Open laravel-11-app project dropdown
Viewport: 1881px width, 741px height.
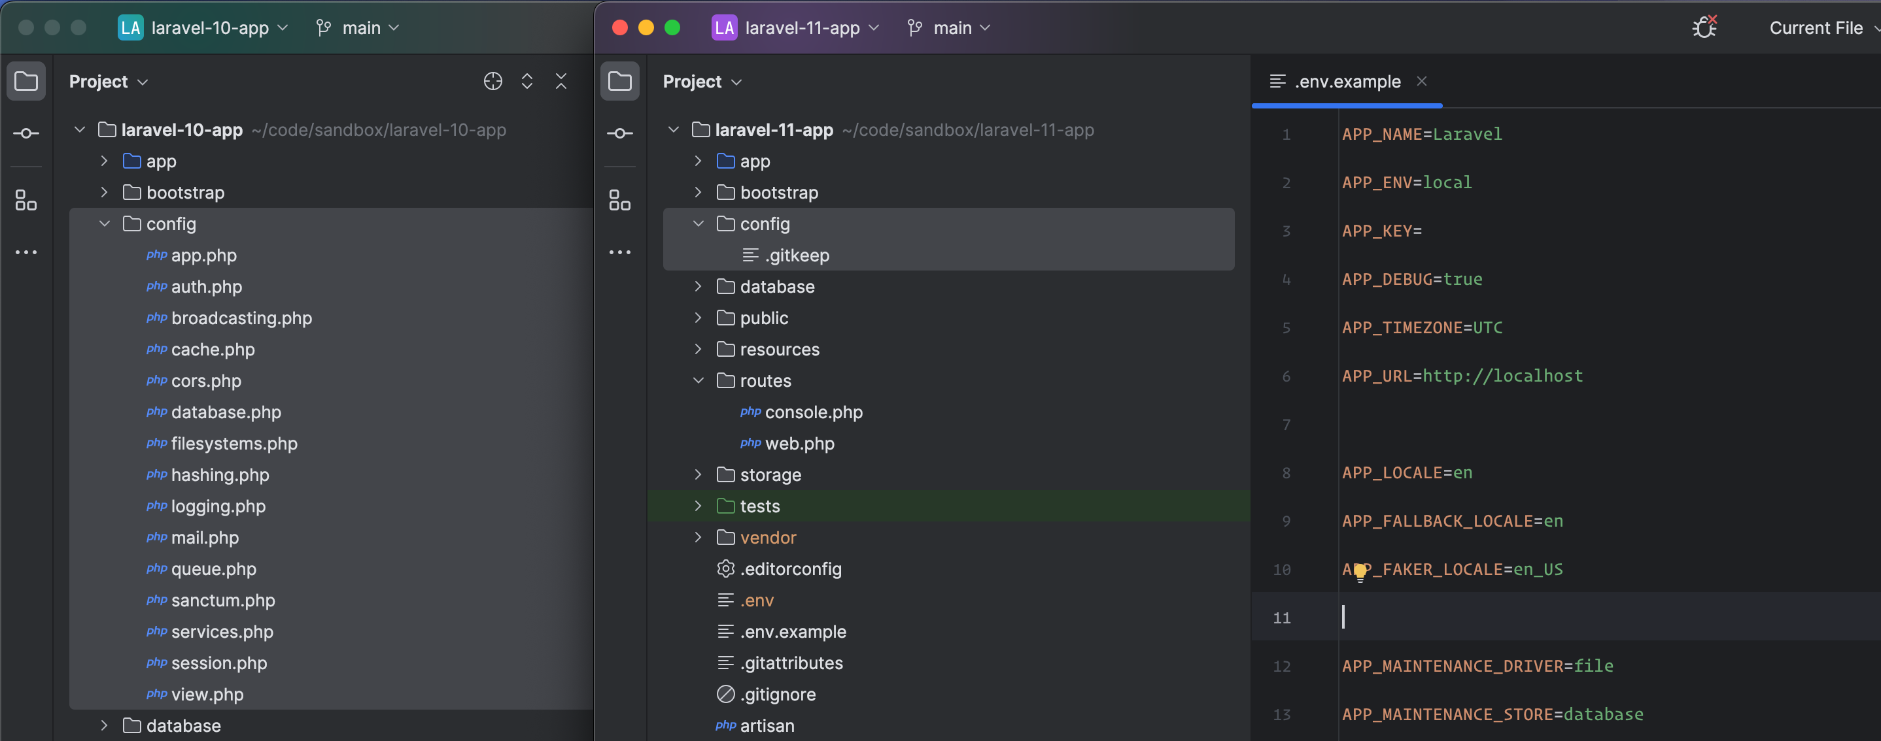coord(812,27)
